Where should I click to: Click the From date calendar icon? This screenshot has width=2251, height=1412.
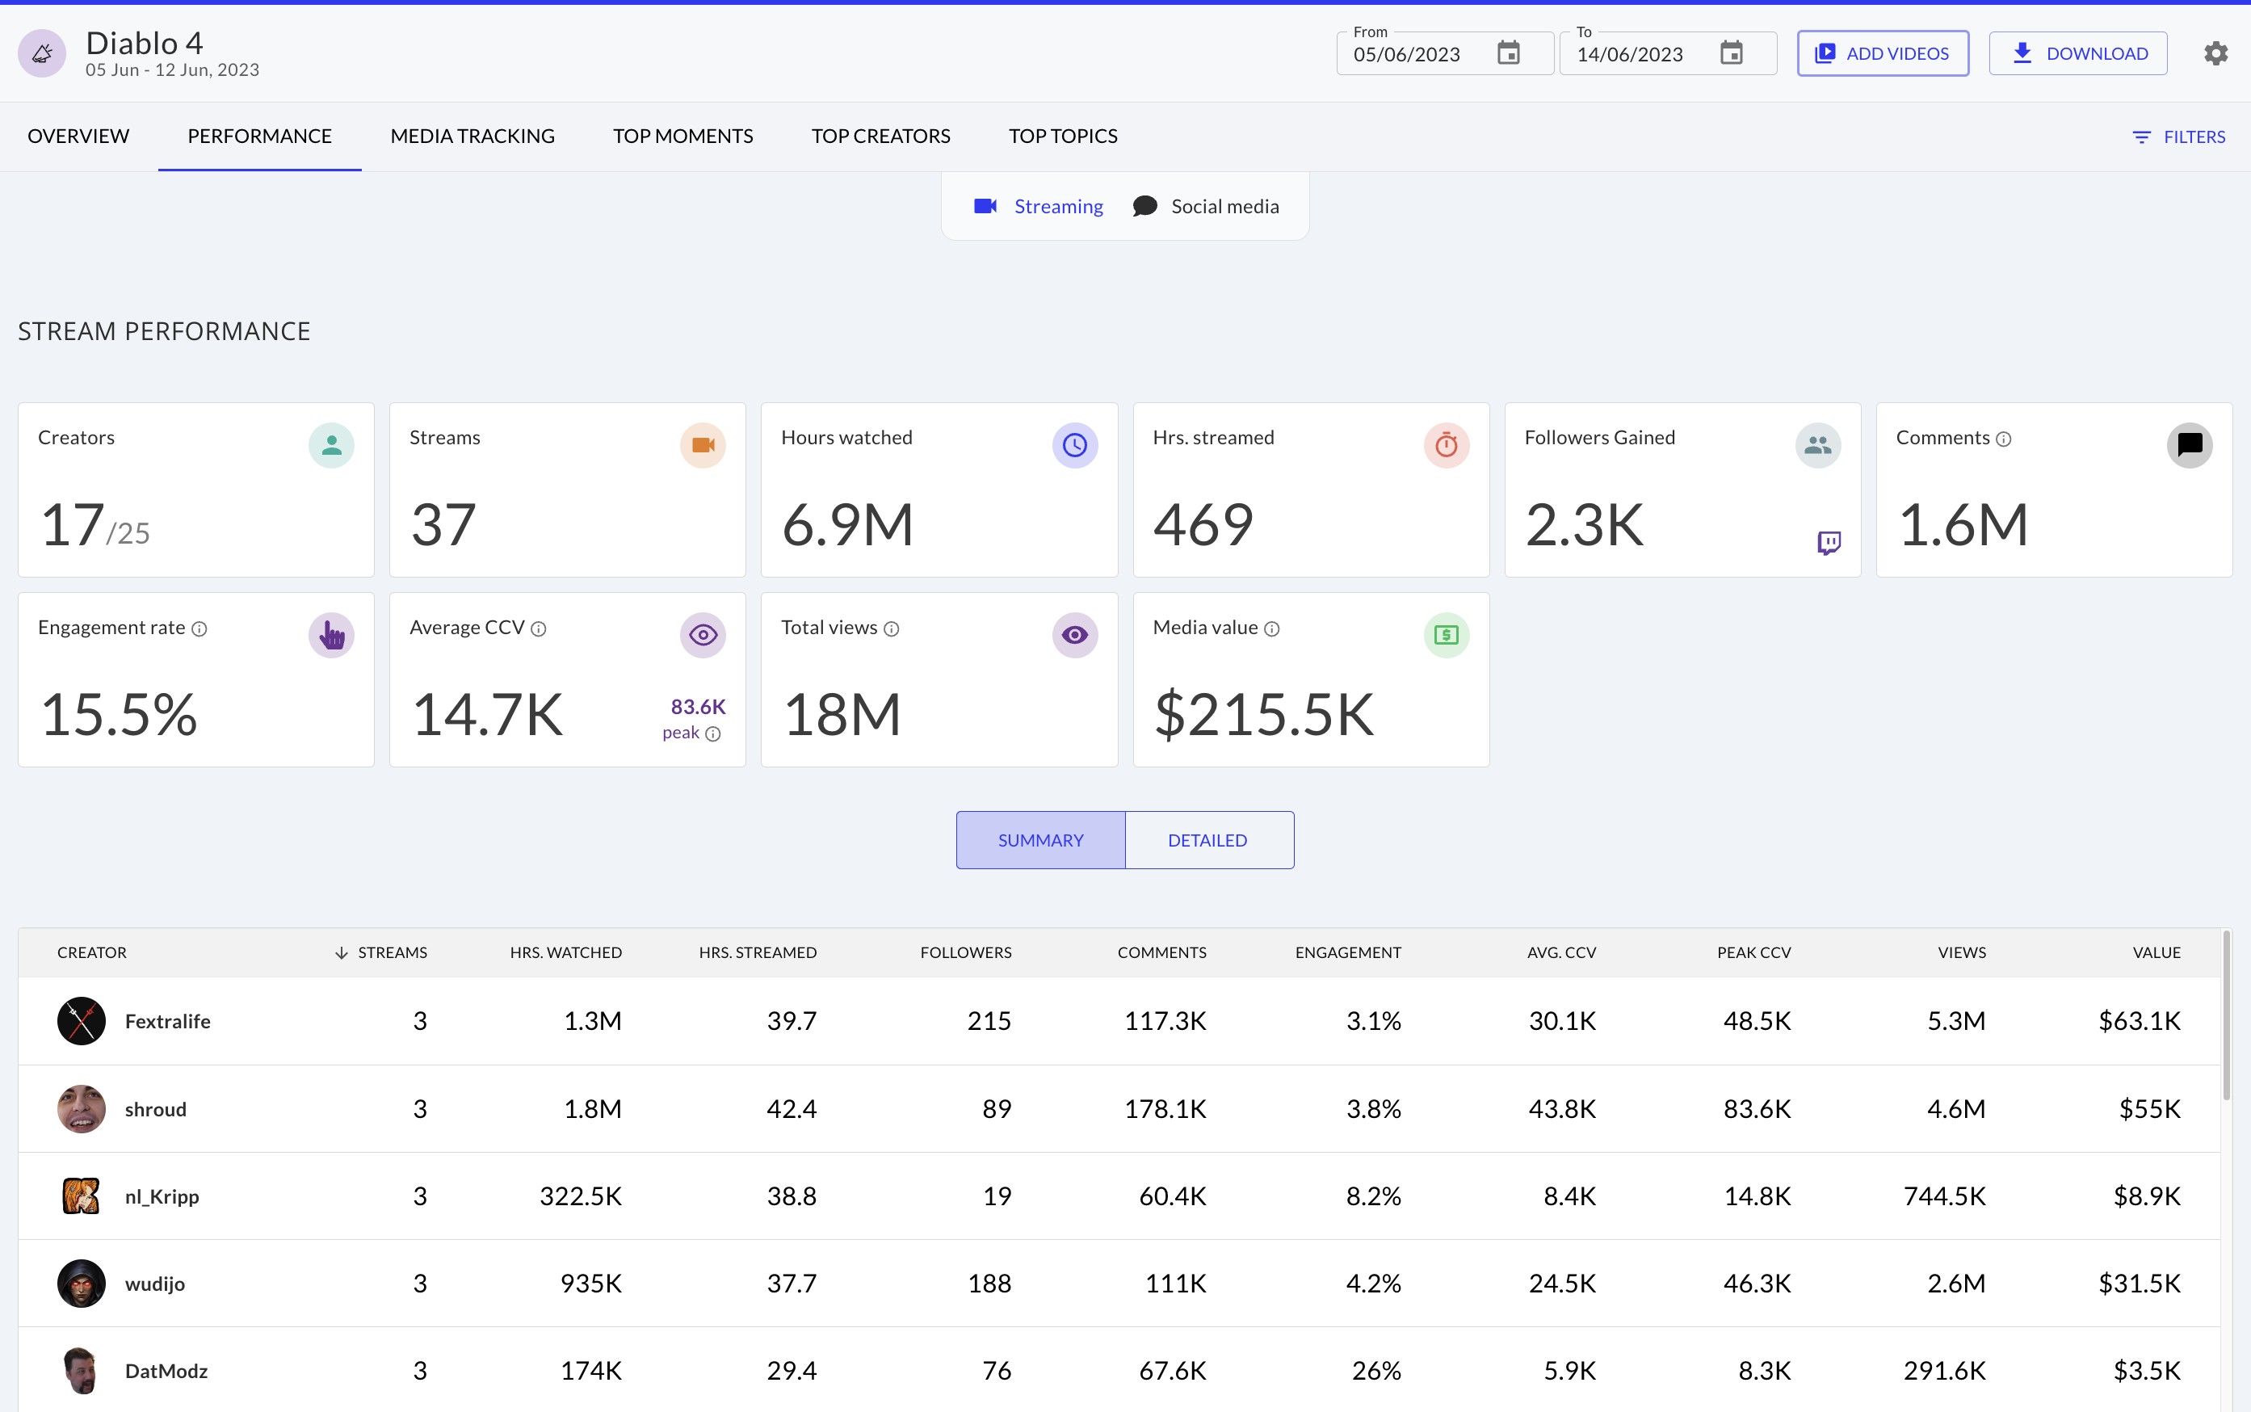pyautogui.click(x=1508, y=53)
